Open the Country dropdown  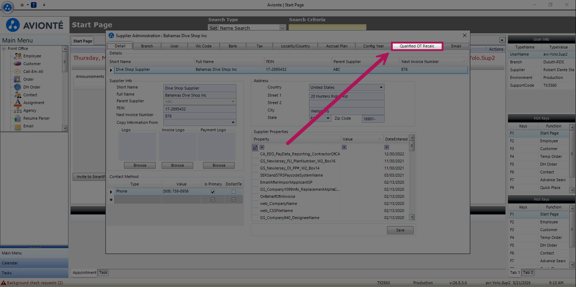coord(381,87)
